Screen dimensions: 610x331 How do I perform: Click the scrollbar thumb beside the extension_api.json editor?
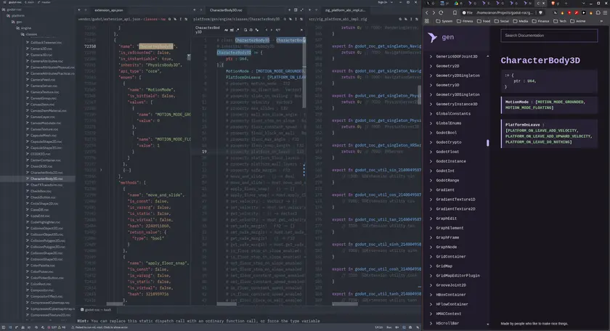[x=189, y=57]
